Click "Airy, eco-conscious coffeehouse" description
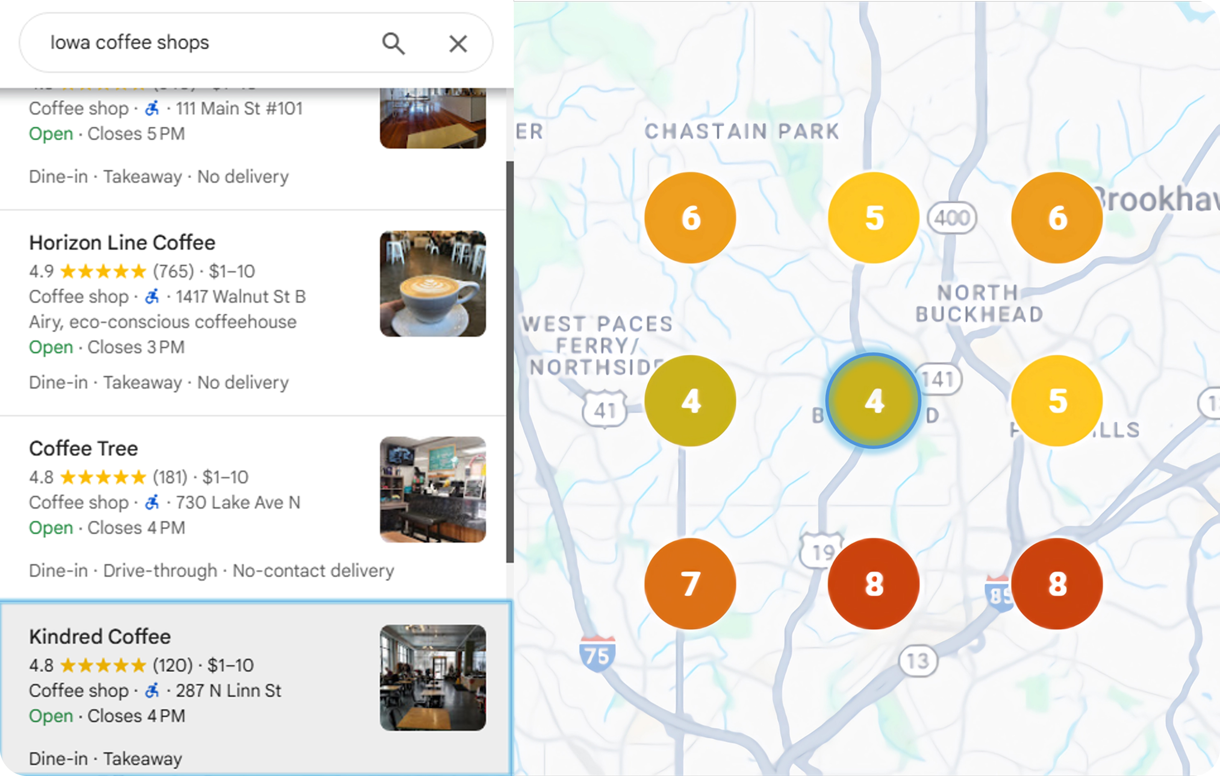 [x=163, y=322]
